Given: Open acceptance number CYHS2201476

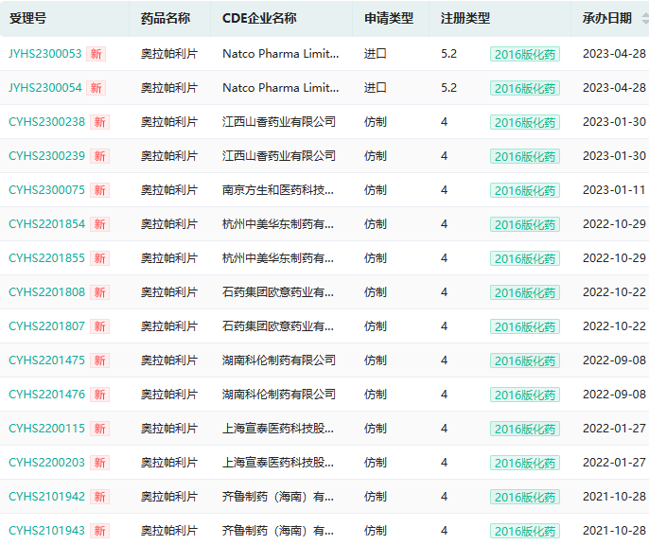Looking at the screenshot, I should click(x=46, y=395).
